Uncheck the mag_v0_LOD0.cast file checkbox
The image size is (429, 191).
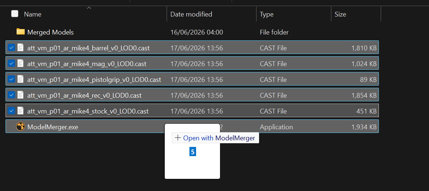click(11, 64)
